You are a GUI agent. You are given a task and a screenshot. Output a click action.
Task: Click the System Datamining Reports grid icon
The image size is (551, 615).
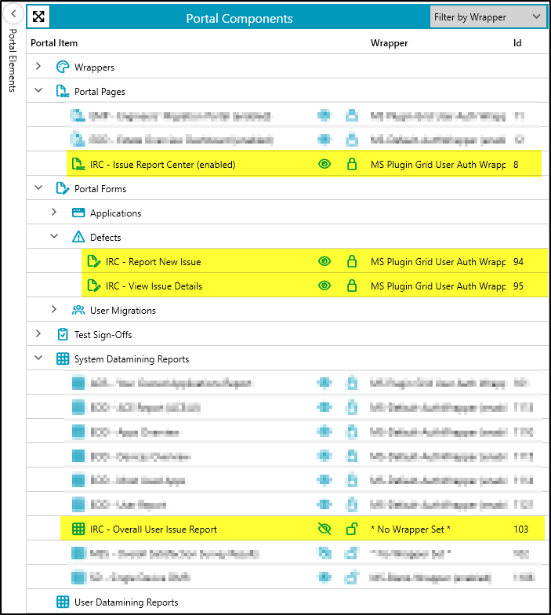63,358
